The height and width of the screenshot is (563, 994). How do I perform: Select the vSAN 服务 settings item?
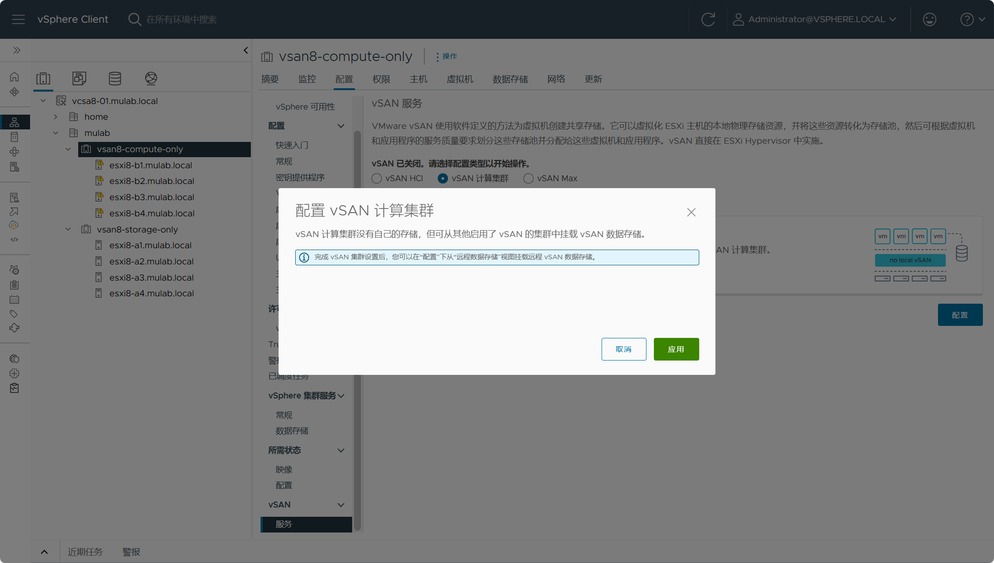tap(306, 524)
